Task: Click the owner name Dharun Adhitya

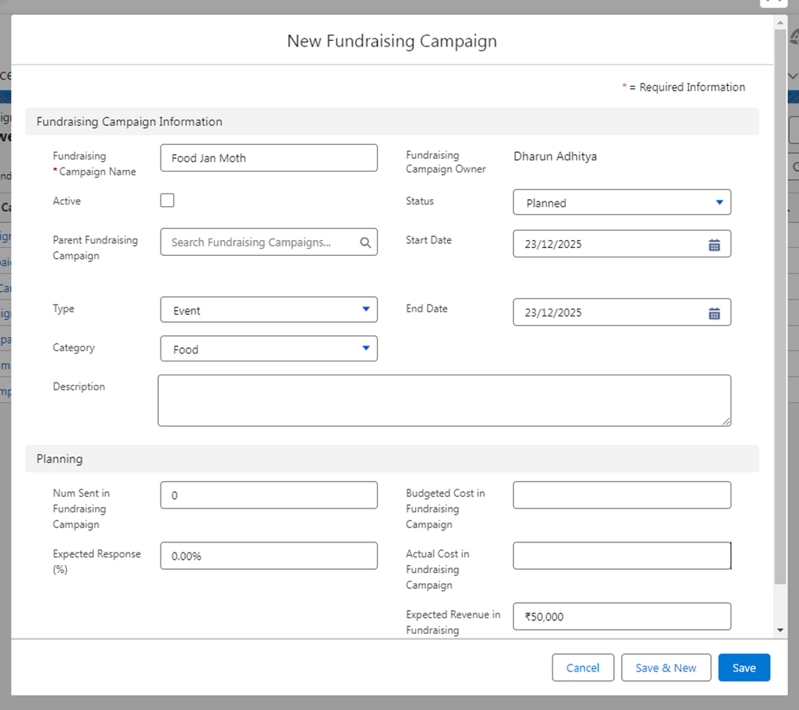Action: click(x=555, y=157)
